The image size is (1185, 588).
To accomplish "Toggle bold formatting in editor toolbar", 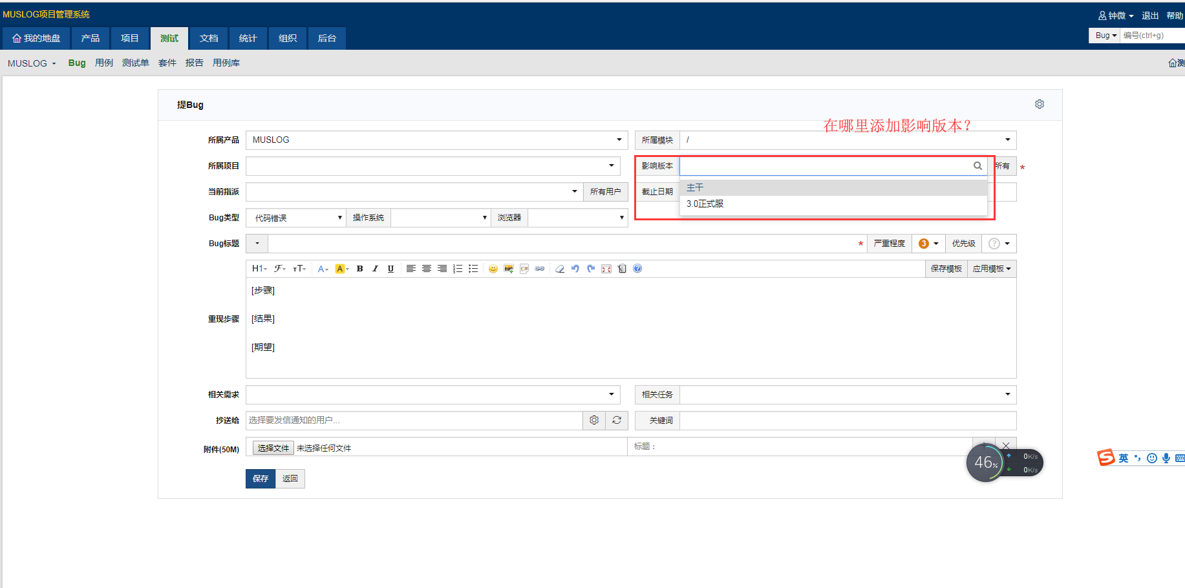I will (x=360, y=269).
